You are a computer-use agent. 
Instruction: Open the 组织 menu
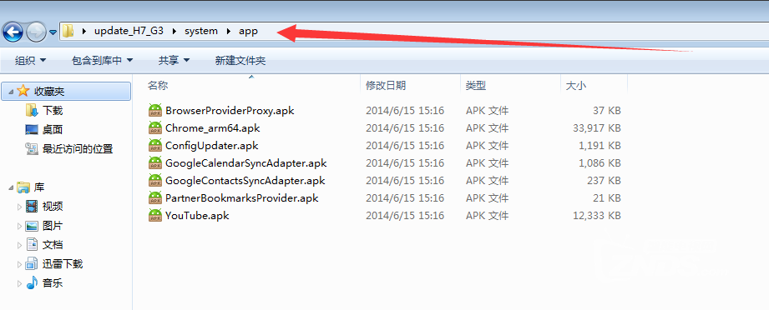click(x=30, y=61)
